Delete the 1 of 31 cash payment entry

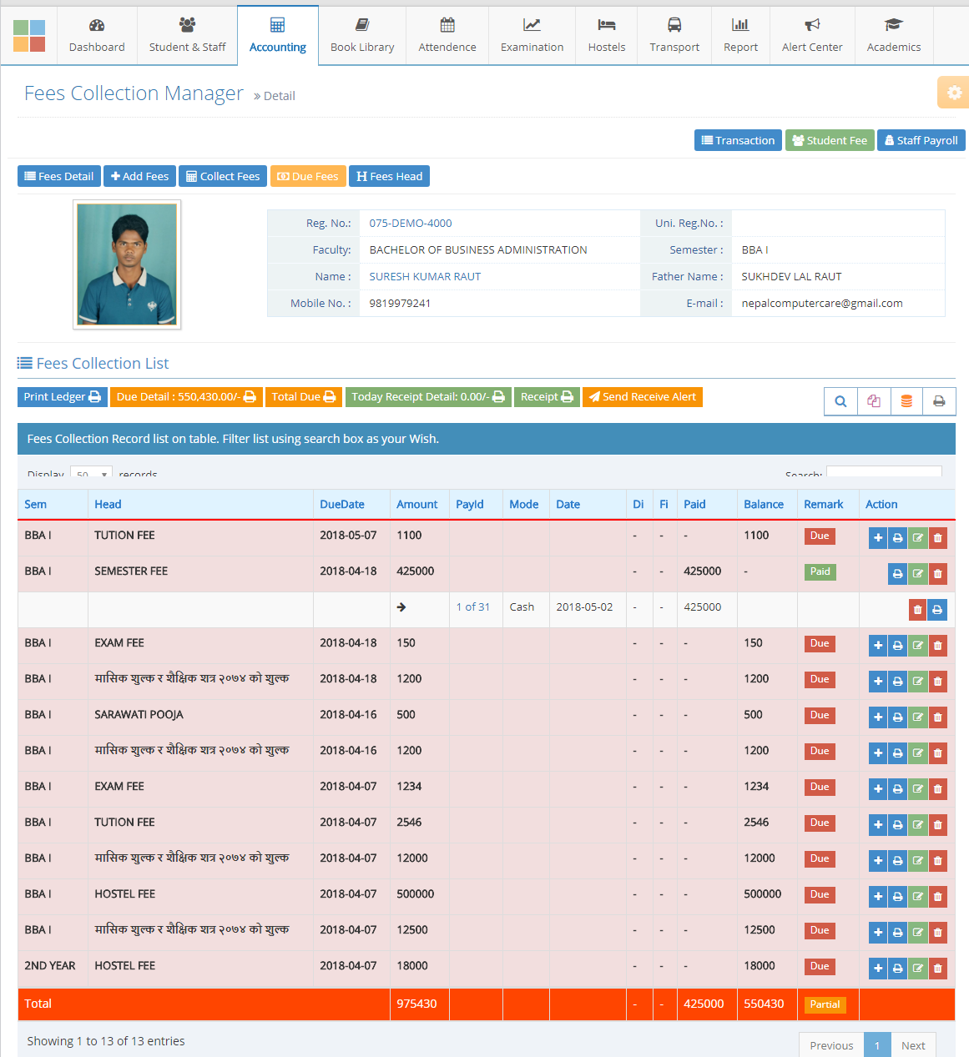(x=917, y=610)
